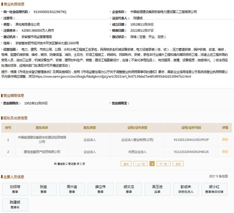Click registration authority 安徽省市场监督管理局

[x=37, y=37]
